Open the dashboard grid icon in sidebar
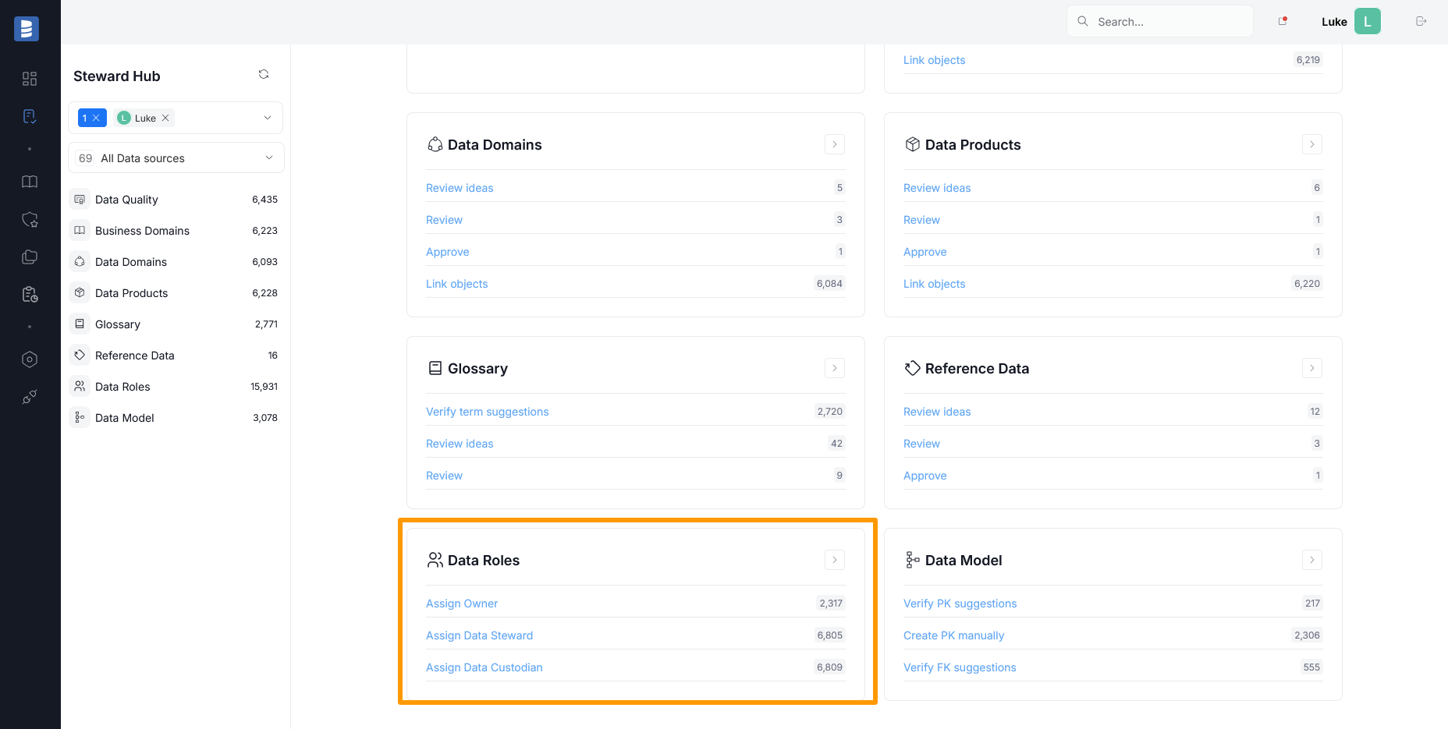1448x729 pixels. pyautogui.click(x=30, y=79)
